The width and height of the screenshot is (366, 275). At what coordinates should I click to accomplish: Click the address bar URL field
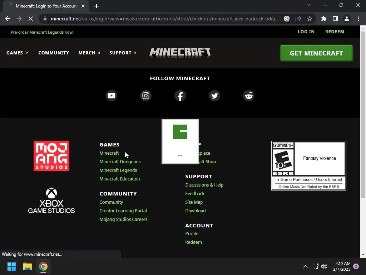click(164, 19)
